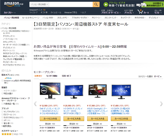The image size is (164, 136).
Task: Add I-O DATA 27 monitor to cart
Action: (x=74, y=119)
